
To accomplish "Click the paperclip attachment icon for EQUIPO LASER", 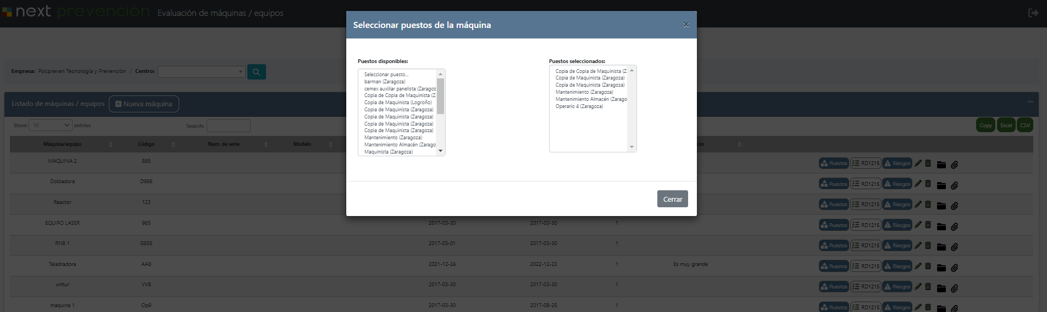I will pos(955,226).
